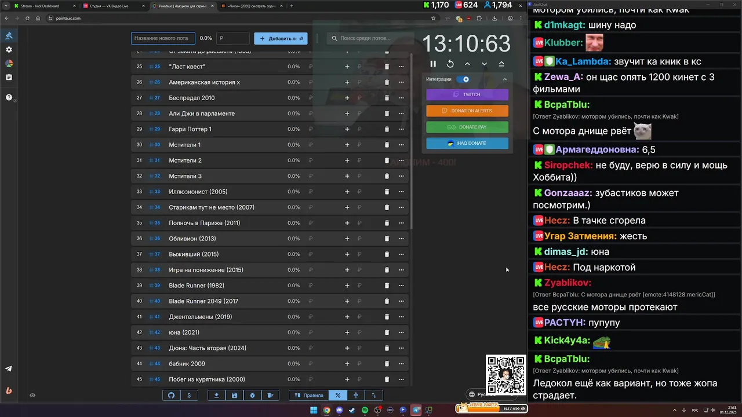
Task: Delete the "Blade Runner (1982)" lot
Action: [387, 286]
